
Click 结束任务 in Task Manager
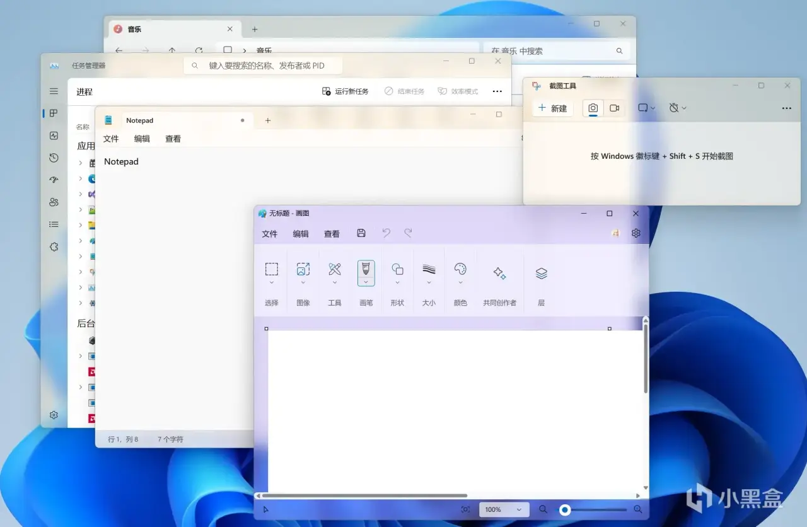coord(404,91)
